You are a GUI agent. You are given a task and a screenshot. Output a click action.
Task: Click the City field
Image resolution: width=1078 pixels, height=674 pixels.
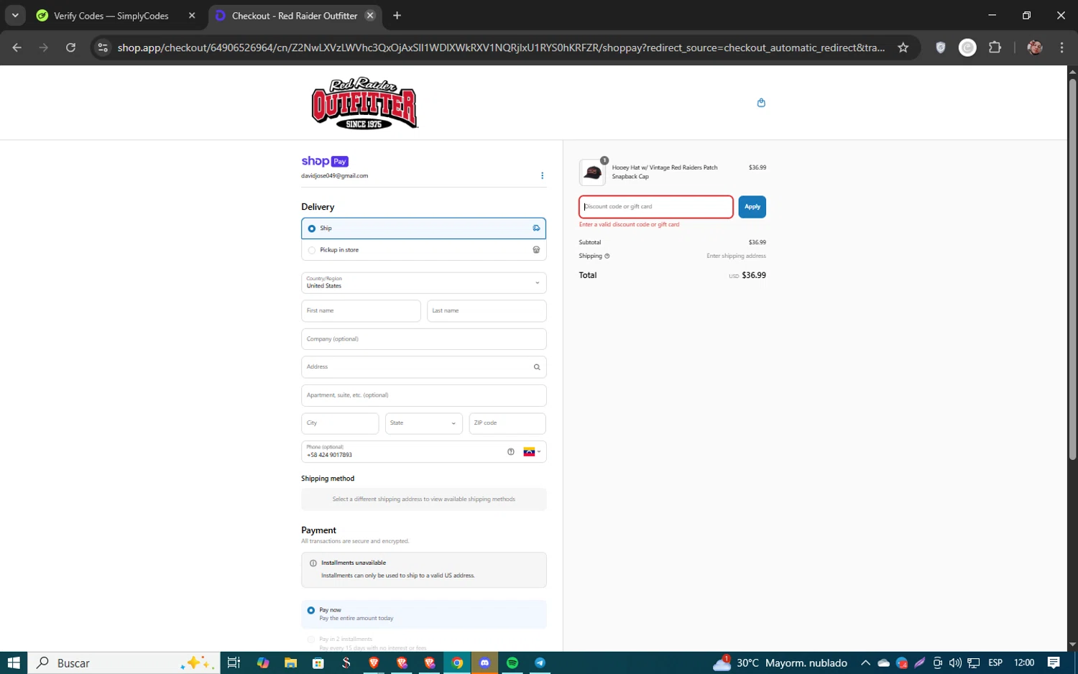point(340,423)
